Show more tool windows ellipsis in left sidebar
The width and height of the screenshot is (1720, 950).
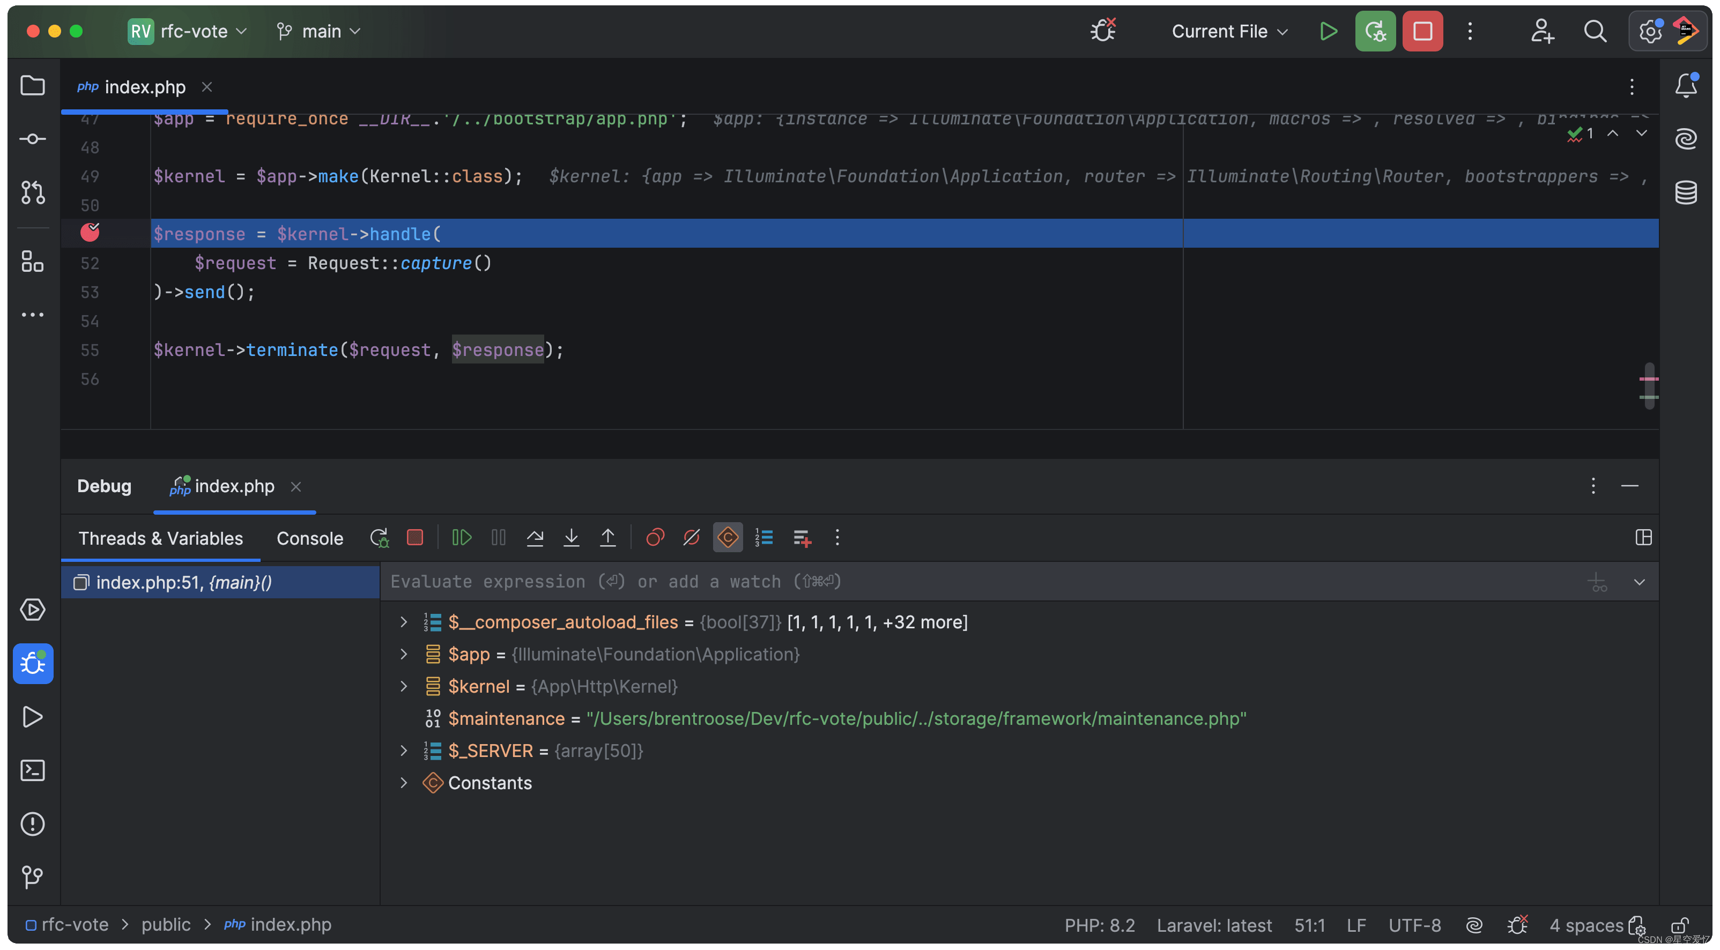(x=32, y=315)
